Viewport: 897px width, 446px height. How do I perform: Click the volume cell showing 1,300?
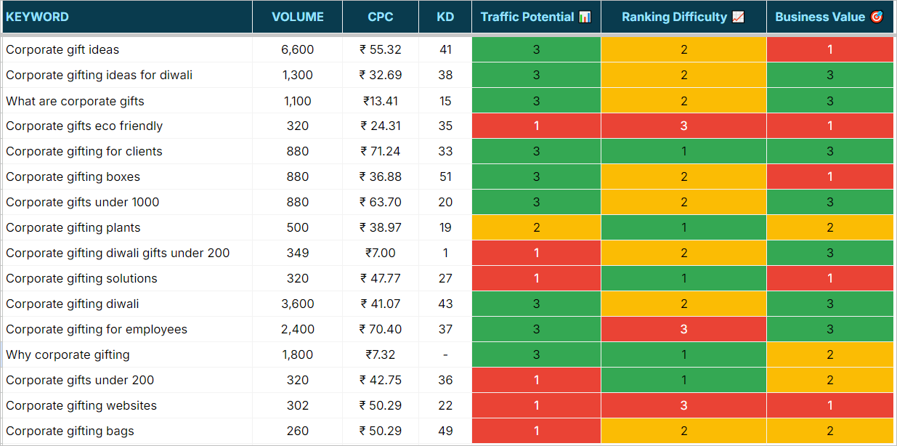(x=298, y=75)
